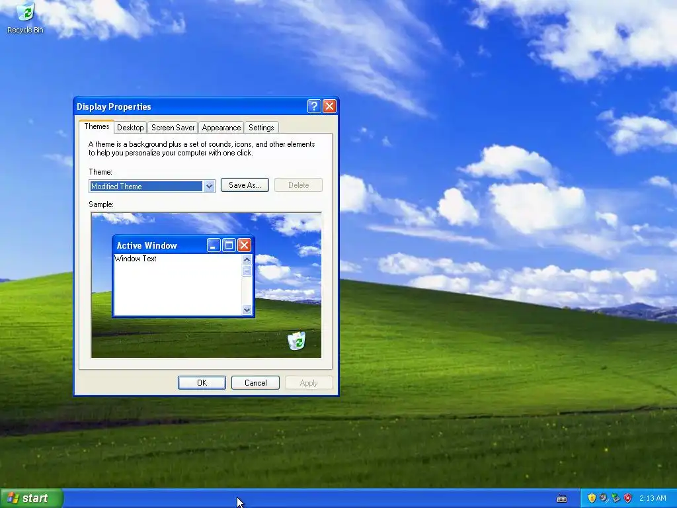
Task: Switch to the Themes tab
Action: [97, 126]
